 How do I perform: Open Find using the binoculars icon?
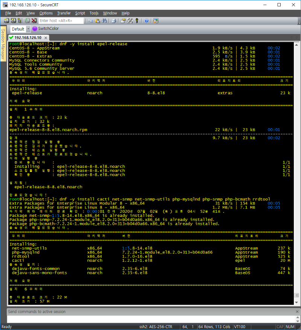(x=104, y=21)
